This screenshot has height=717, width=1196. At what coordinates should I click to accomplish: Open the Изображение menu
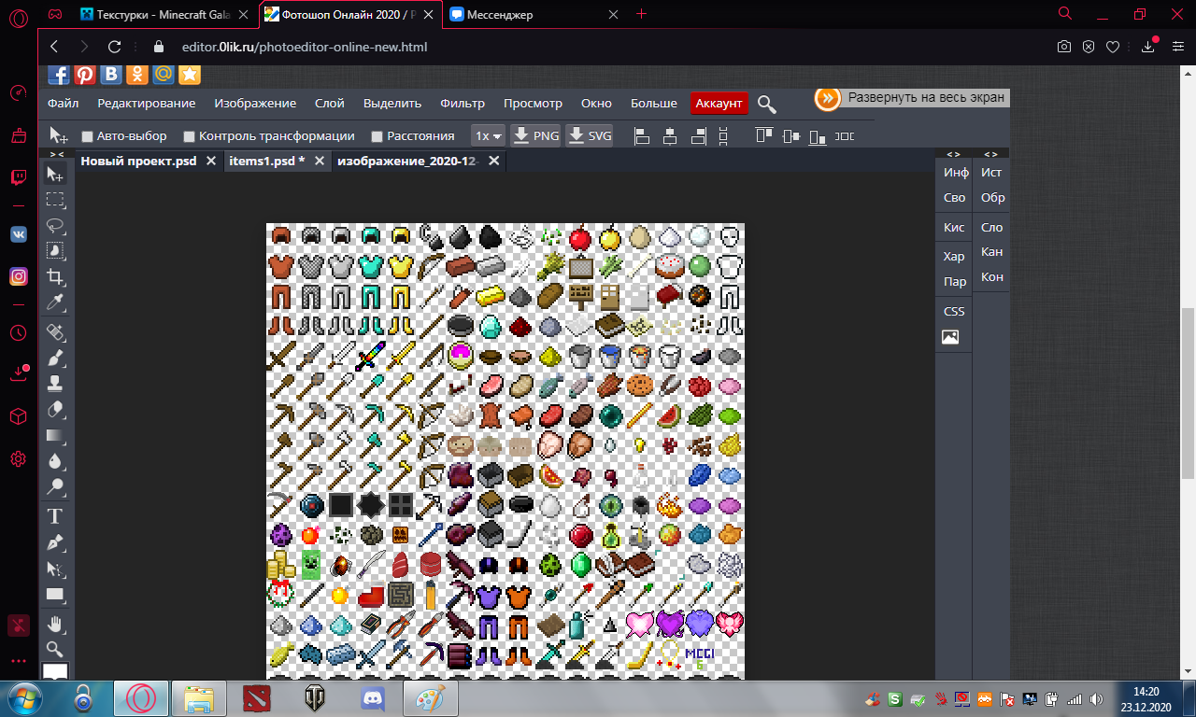coord(255,104)
